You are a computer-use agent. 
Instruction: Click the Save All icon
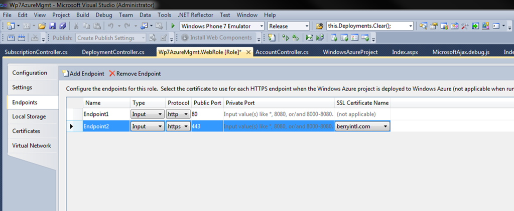coord(63,26)
